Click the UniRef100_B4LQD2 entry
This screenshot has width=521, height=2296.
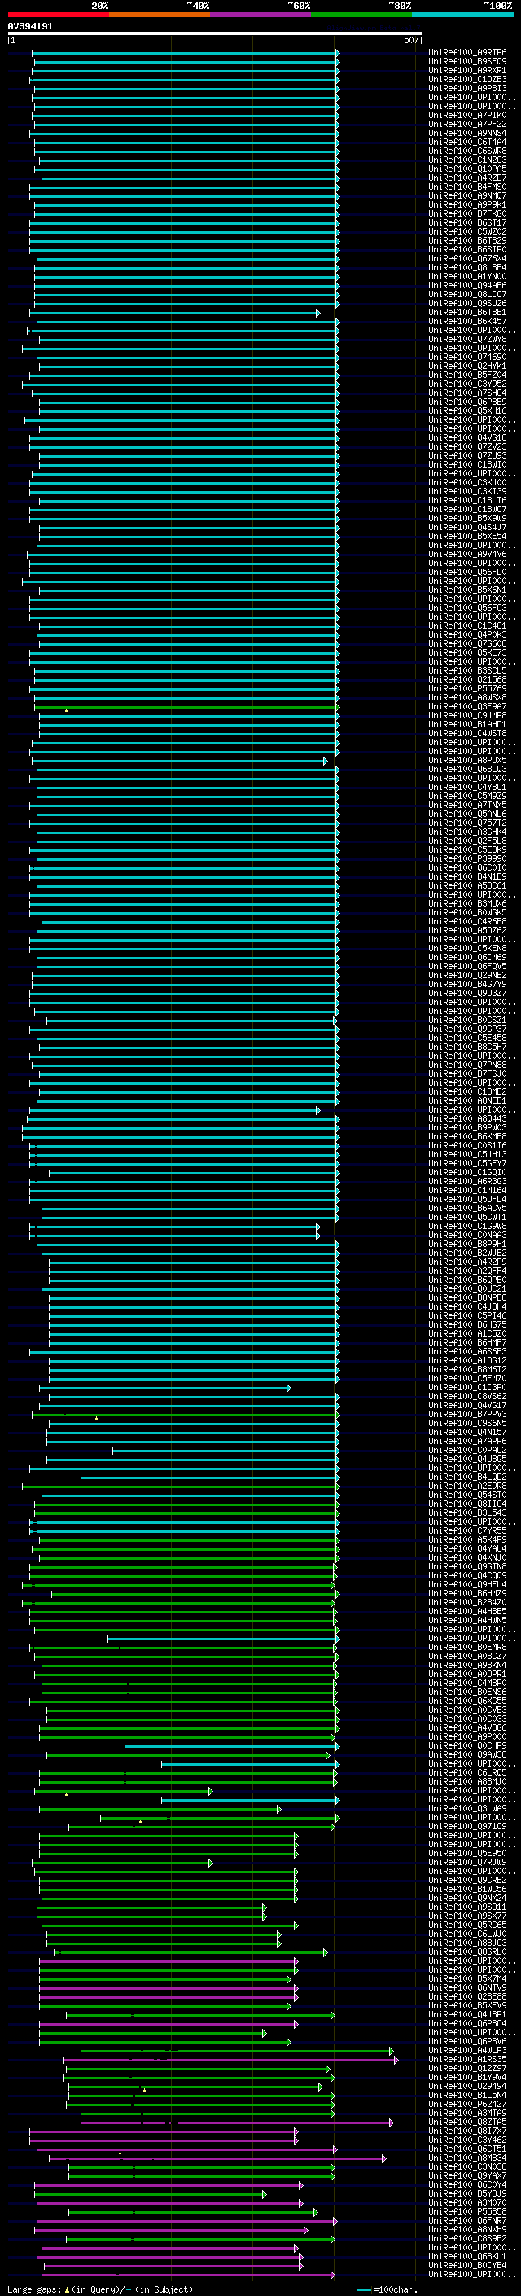[x=467, y=1477]
